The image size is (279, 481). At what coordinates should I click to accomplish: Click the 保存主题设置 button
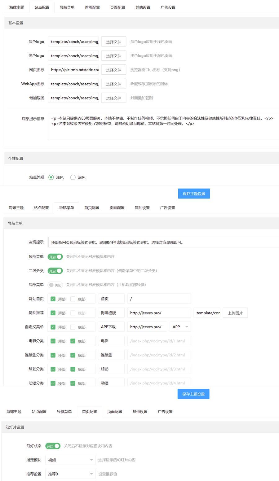pos(194,193)
